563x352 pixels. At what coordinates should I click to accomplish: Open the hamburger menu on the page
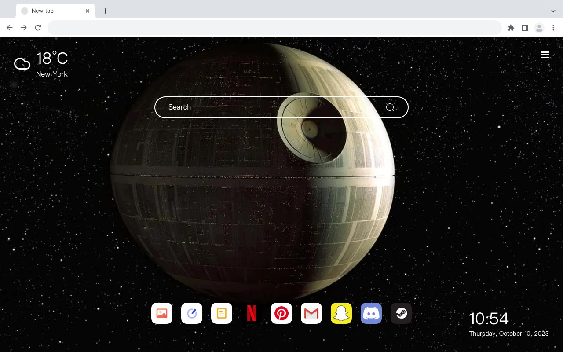coord(545,55)
